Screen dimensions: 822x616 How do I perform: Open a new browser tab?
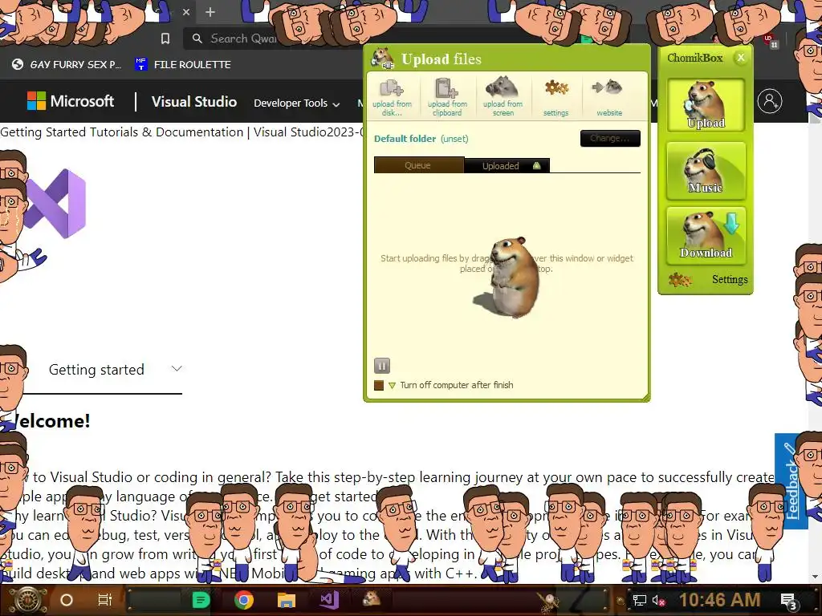point(210,12)
